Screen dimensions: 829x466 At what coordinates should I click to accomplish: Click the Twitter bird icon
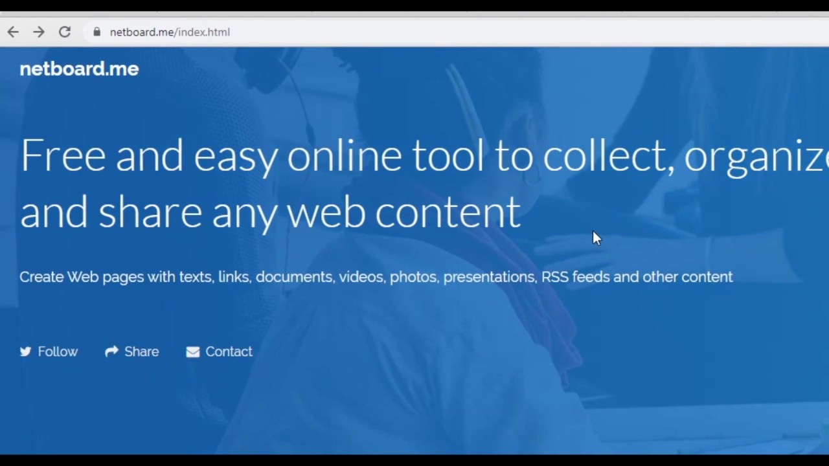[x=25, y=351]
